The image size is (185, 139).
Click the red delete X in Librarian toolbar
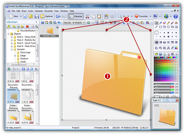point(27,26)
